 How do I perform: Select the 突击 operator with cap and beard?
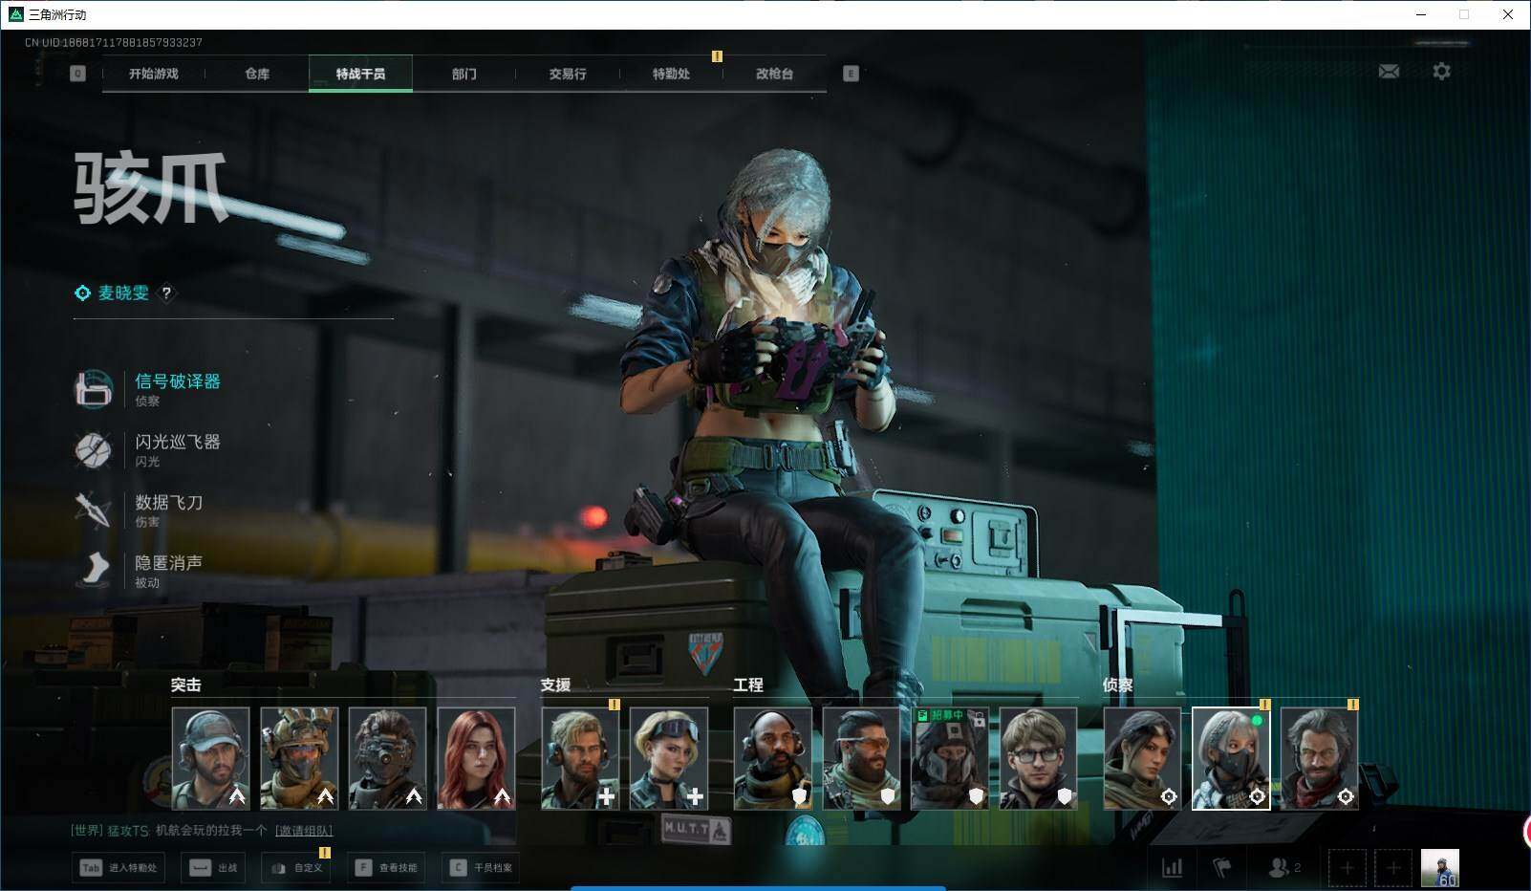(211, 758)
